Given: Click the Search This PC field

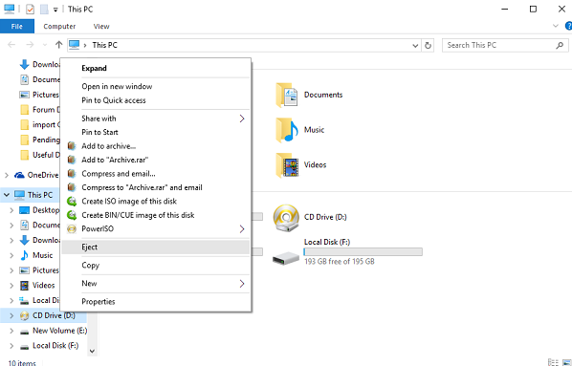Looking at the screenshot, I should pyautogui.click(x=505, y=45).
